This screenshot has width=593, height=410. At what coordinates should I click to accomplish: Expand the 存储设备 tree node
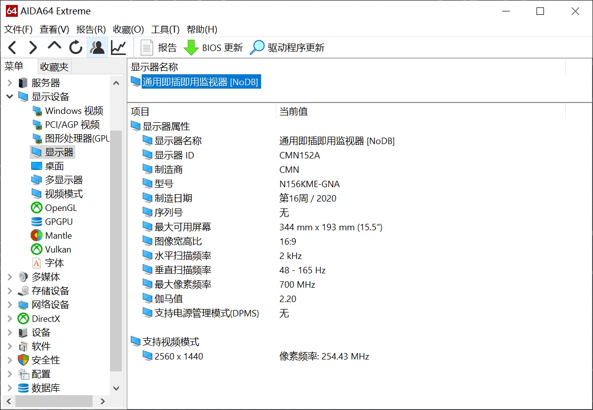click(10, 291)
